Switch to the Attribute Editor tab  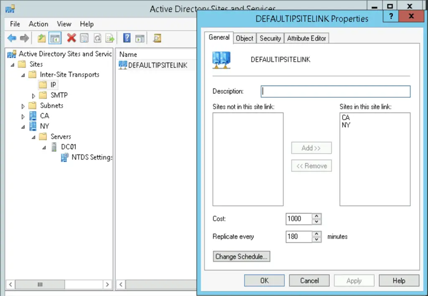(306, 38)
